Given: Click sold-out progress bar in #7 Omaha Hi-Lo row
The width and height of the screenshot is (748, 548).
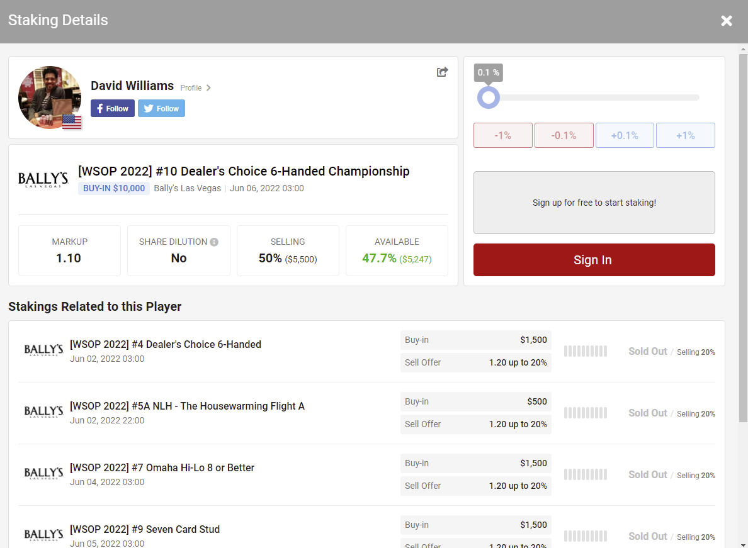Looking at the screenshot, I should coord(586,474).
